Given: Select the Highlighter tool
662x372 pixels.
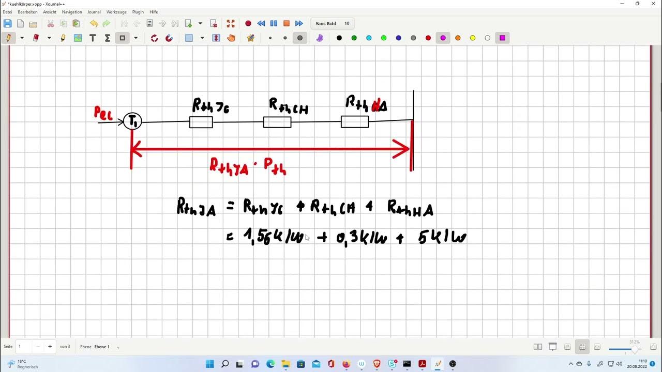Looking at the screenshot, I should pyautogui.click(x=63, y=38).
